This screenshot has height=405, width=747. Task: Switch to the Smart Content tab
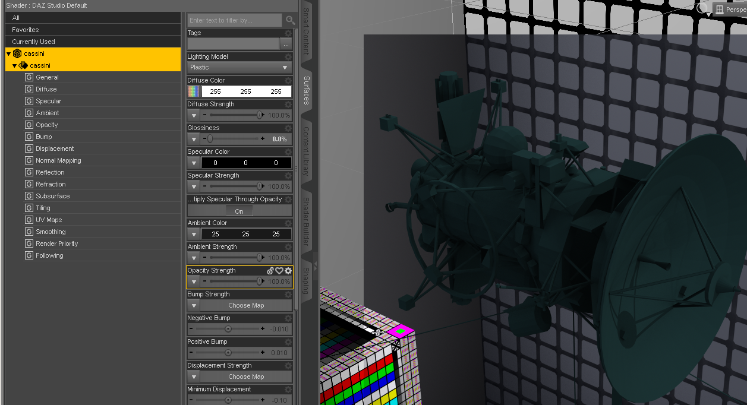pos(306,30)
